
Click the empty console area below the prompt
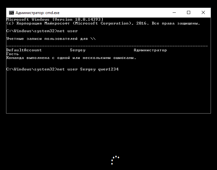pyautogui.click(x=108, y=92)
